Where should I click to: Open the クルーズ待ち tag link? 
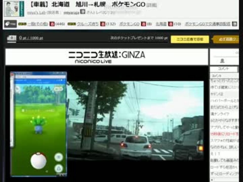point(88,24)
